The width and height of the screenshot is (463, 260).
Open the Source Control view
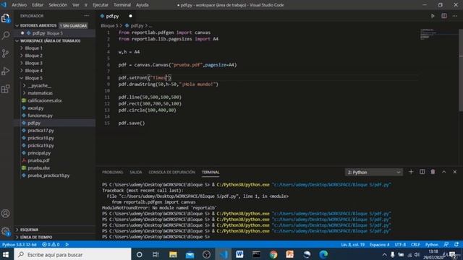6,53
